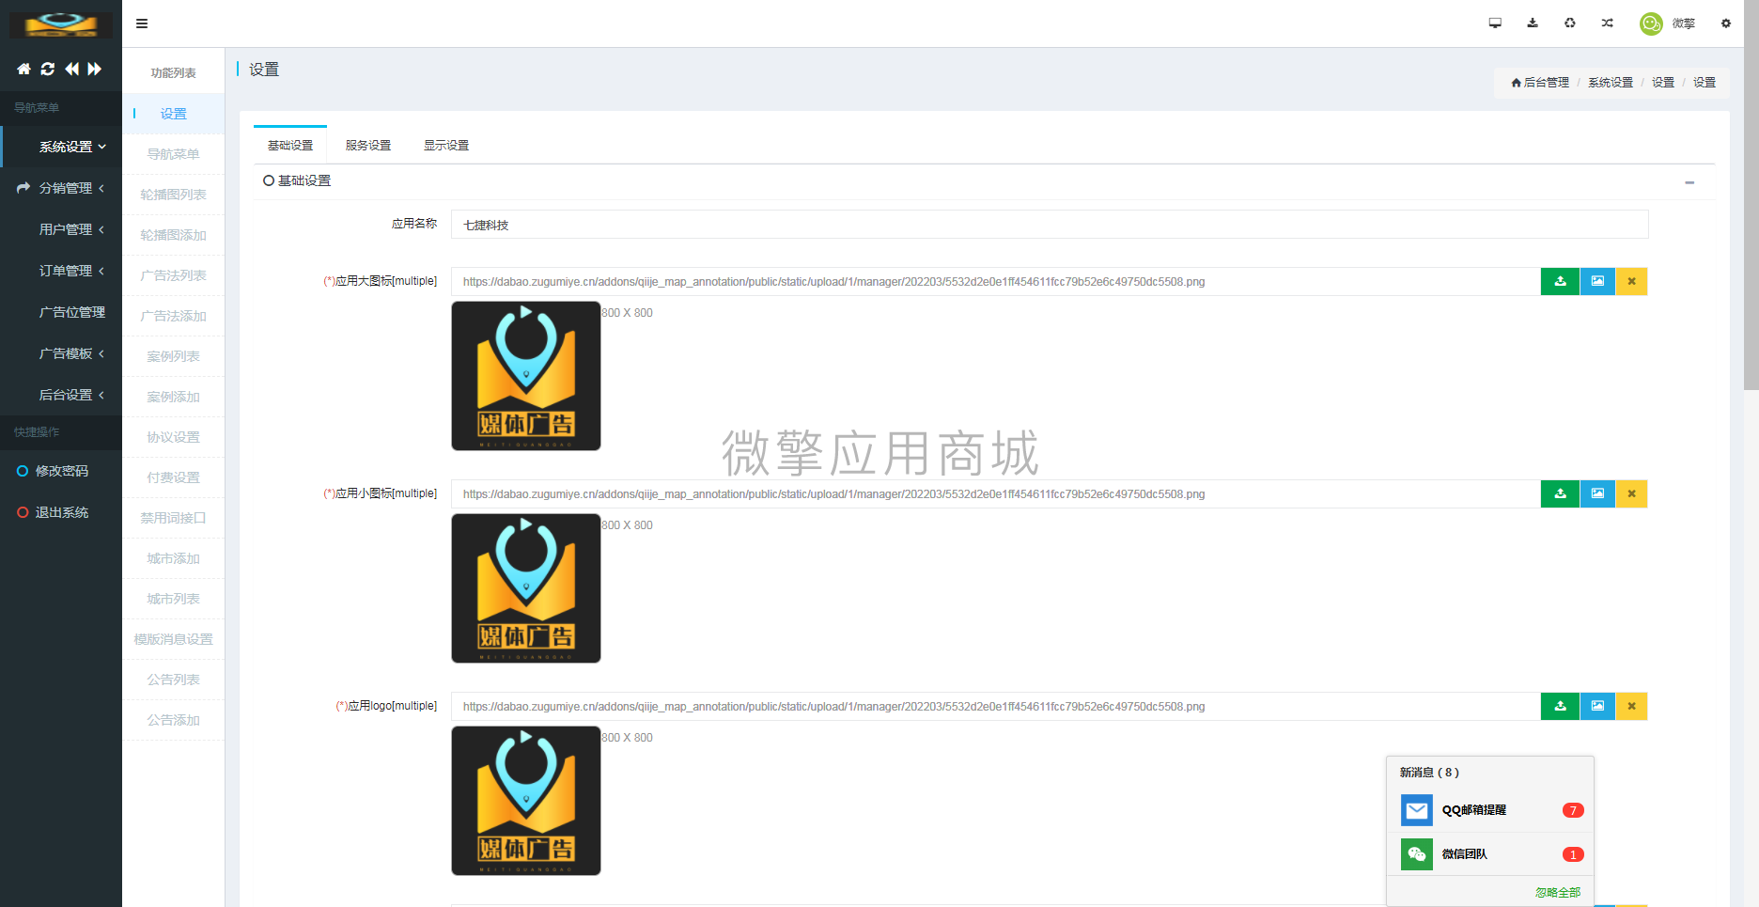Viewport: 1759px width, 907px height.
Task: Open 广告法列表 in function list
Action: point(174,275)
